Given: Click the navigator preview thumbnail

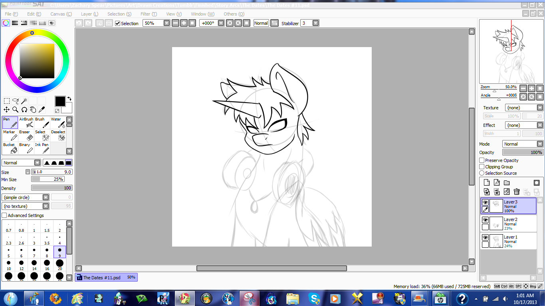Looking at the screenshot, I should coord(511,51).
